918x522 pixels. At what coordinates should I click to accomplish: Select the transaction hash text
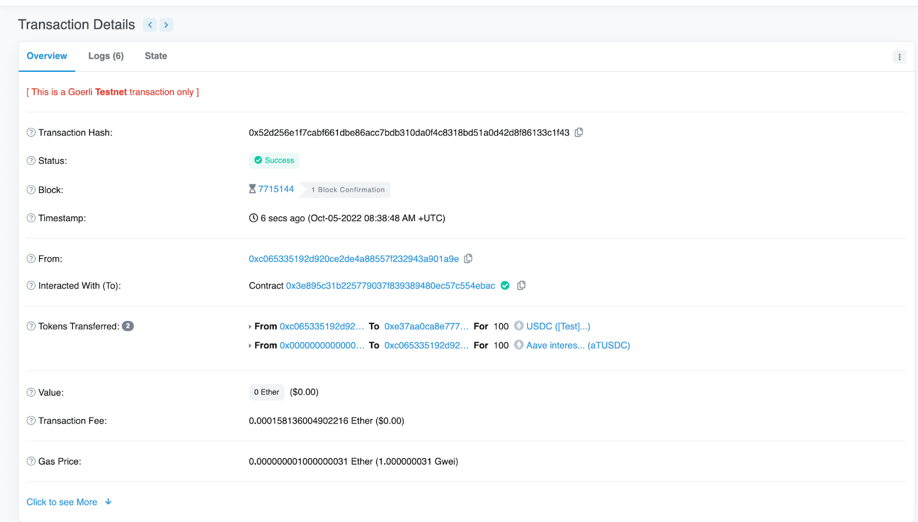(x=409, y=133)
